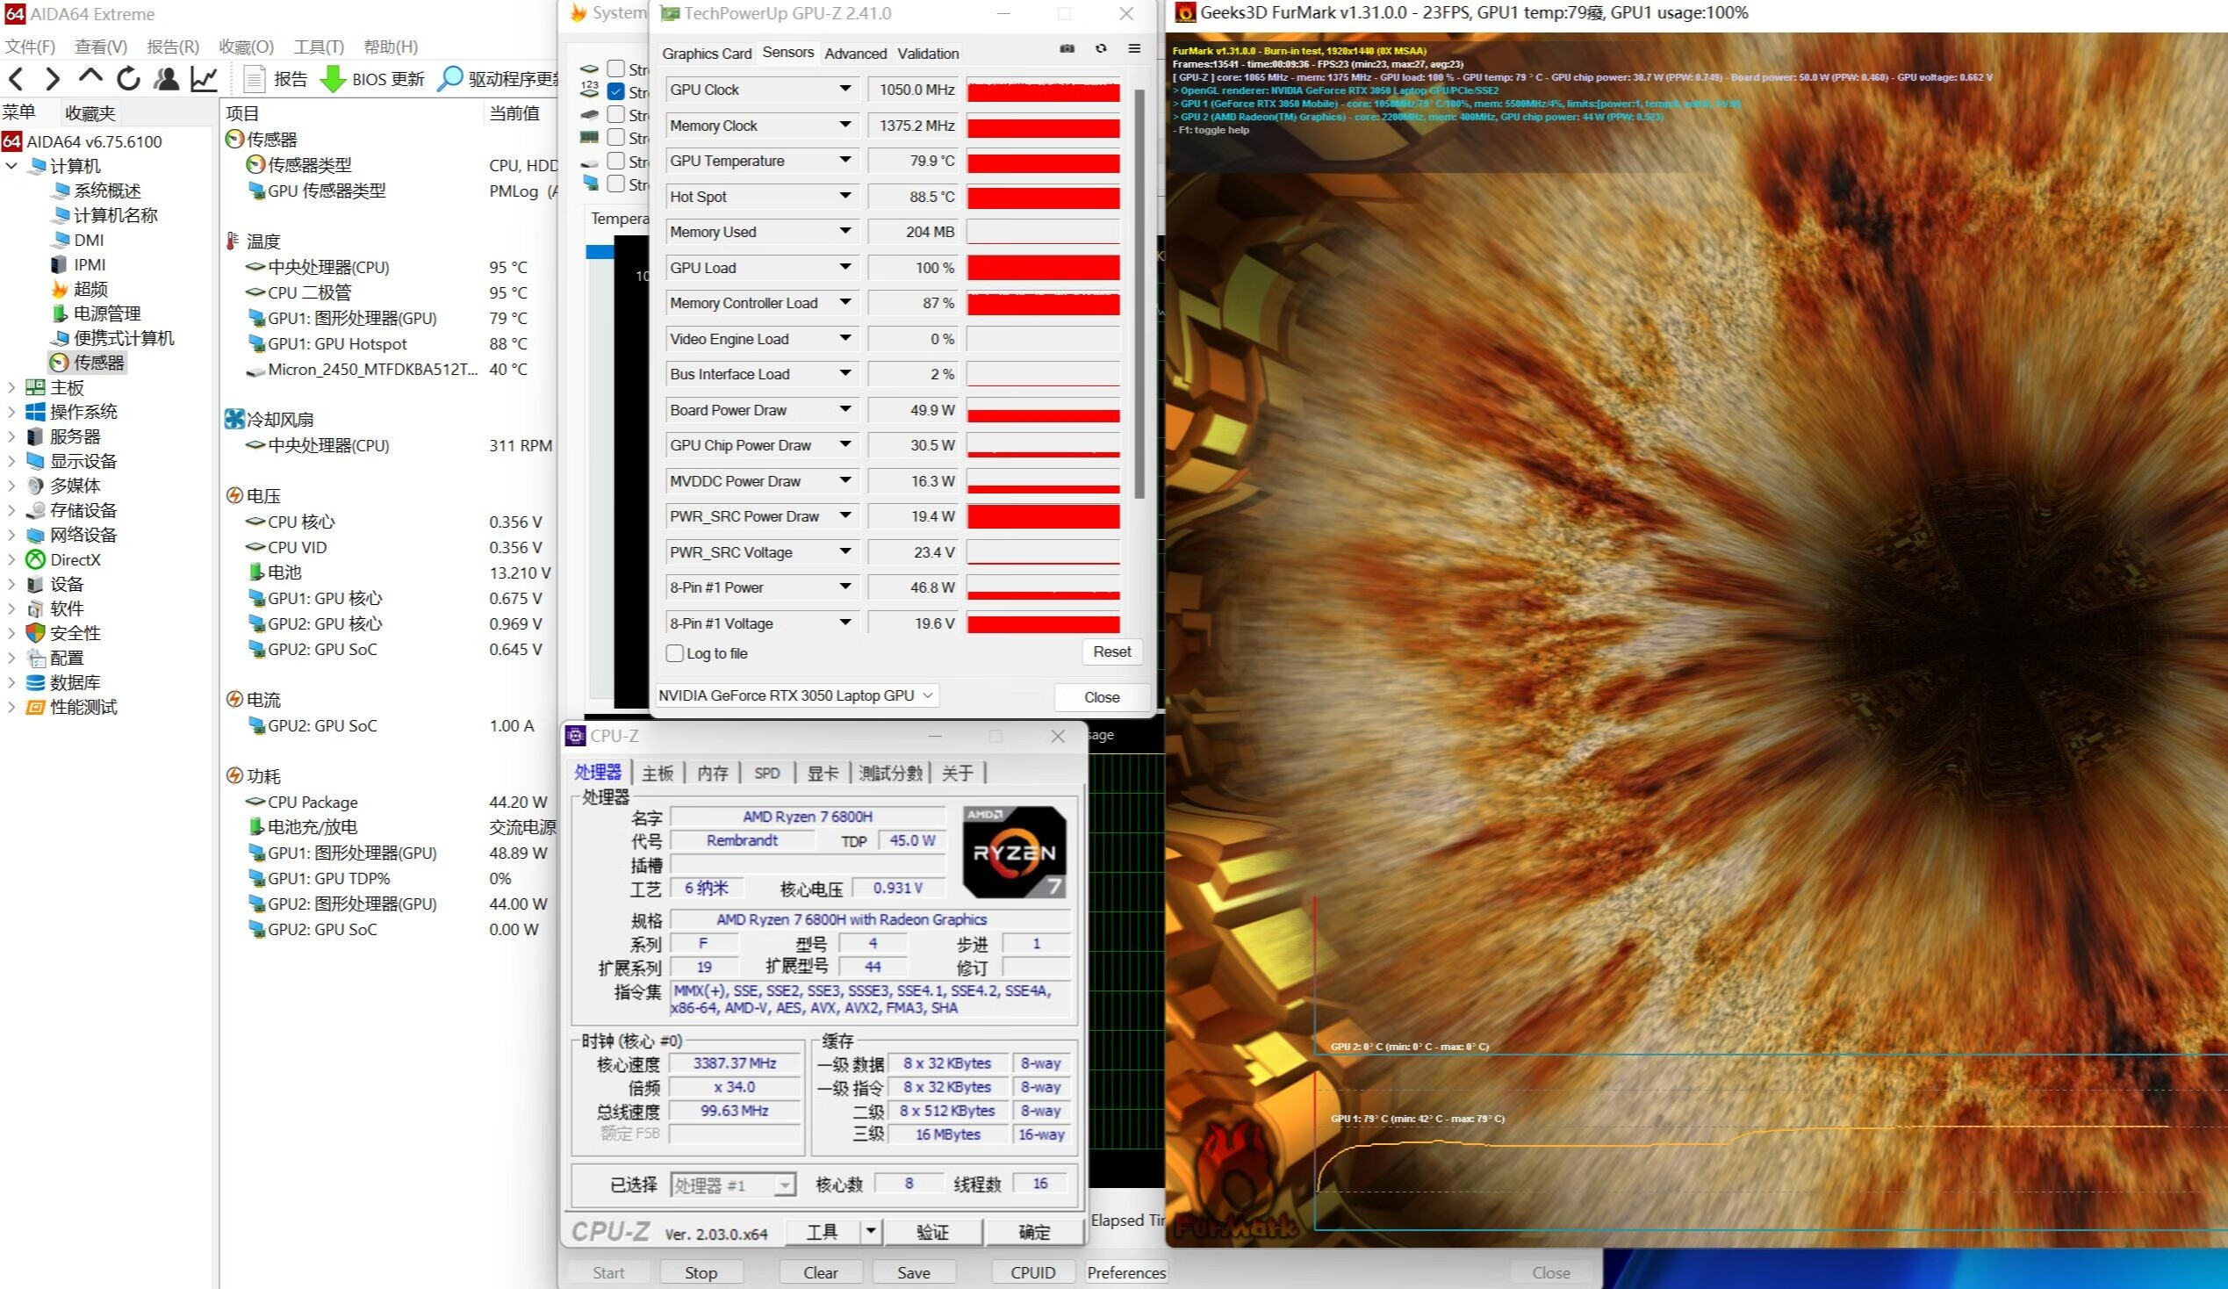Uncheck the selected stress test checkbox

click(x=615, y=92)
